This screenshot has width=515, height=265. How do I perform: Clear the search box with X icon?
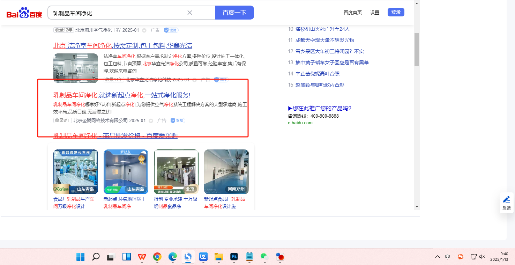pyautogui.click(x=190, y=13)
